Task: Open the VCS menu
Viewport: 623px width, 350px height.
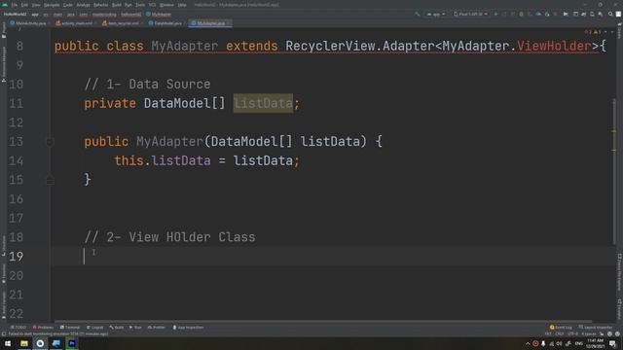Action: point(152,5)
